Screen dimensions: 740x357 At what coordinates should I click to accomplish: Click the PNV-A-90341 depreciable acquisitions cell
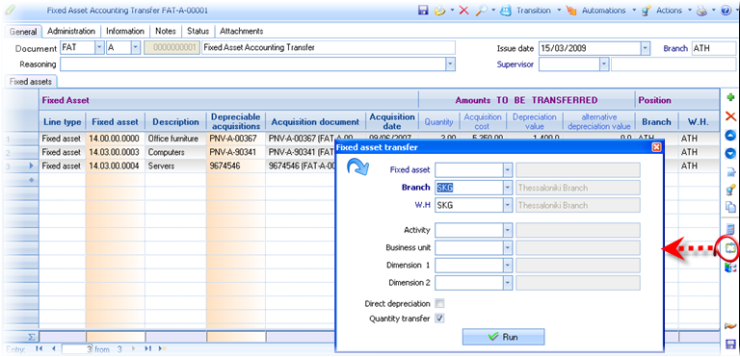coord(235,152)
